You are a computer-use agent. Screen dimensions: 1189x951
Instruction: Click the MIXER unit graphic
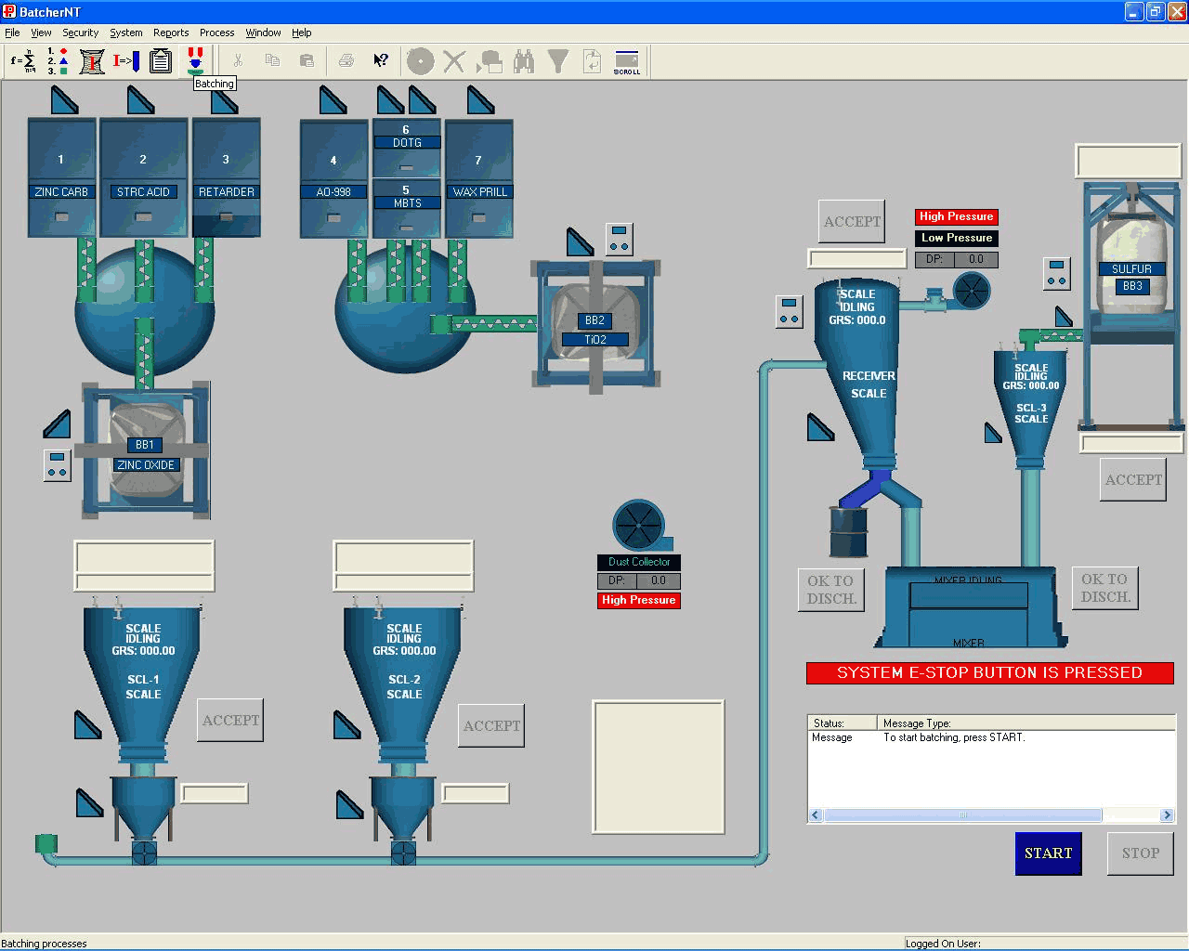coord(969,607)
